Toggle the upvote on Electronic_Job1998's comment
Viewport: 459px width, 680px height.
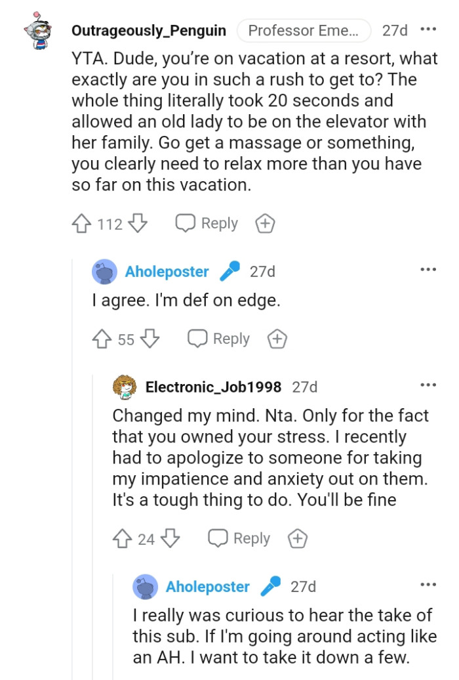click(x=123, y=538)
